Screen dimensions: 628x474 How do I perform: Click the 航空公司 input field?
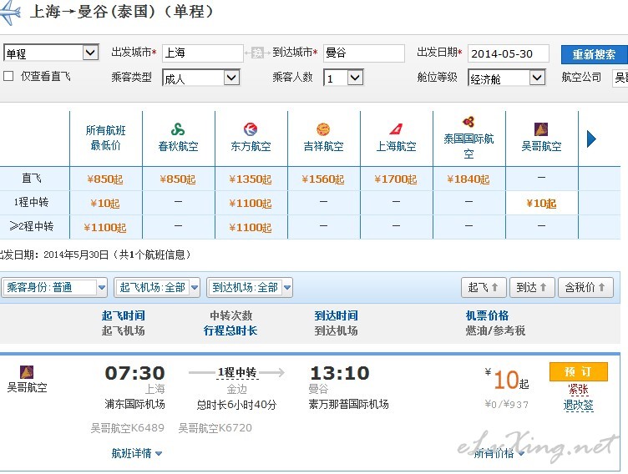(620, 78)
